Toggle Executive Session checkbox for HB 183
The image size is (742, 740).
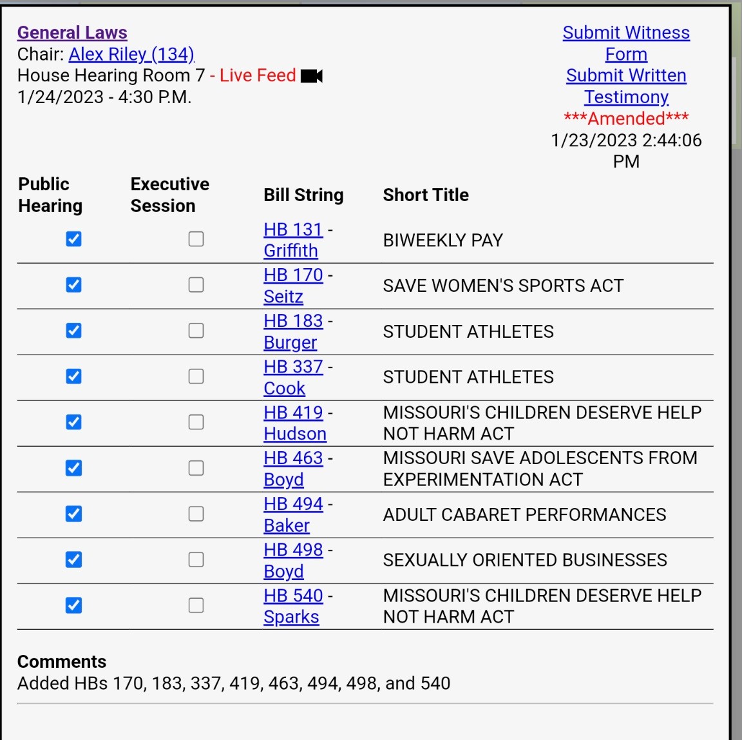click(196, 331)
